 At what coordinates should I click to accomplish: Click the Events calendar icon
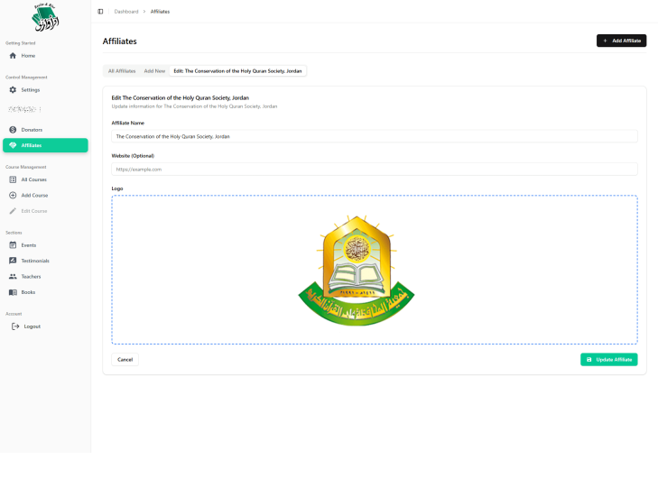point(13,245)
